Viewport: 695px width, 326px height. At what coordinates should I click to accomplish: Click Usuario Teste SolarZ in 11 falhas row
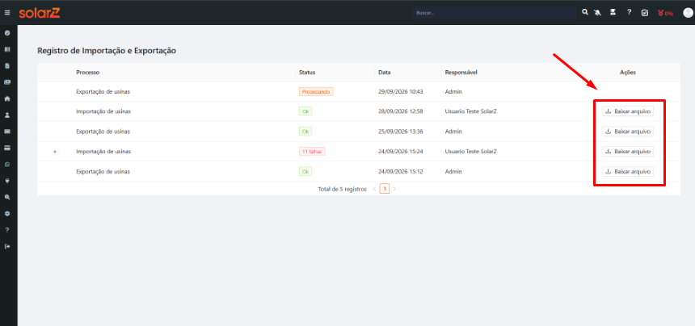click(x=470, y=151)
